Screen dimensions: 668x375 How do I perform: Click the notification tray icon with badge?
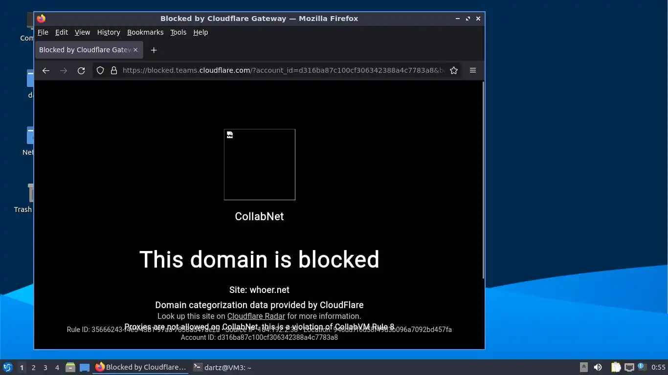[642, 367]
